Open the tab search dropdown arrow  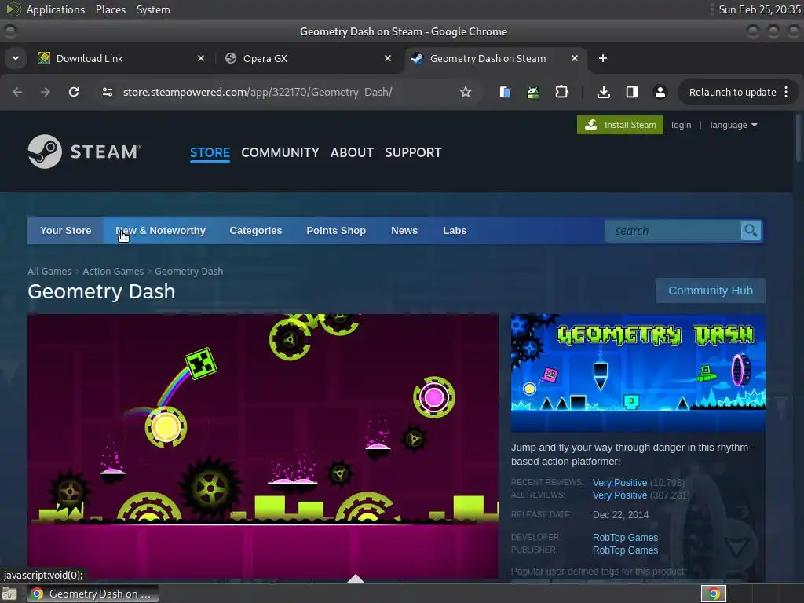[x=16, y=58]
